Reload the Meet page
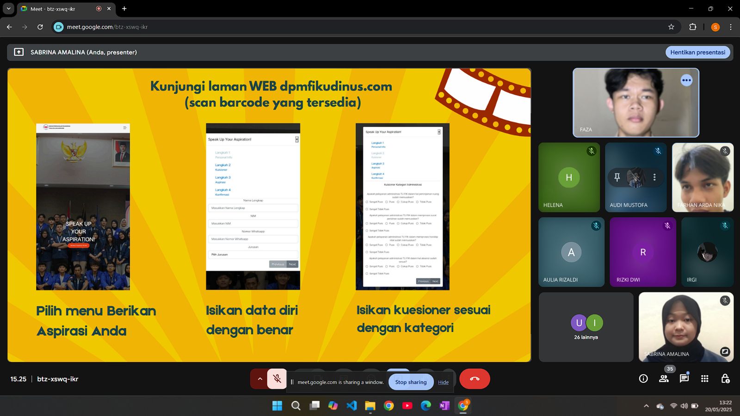The image size is (740, 416). pyautogui.click(x=40, y=27)
